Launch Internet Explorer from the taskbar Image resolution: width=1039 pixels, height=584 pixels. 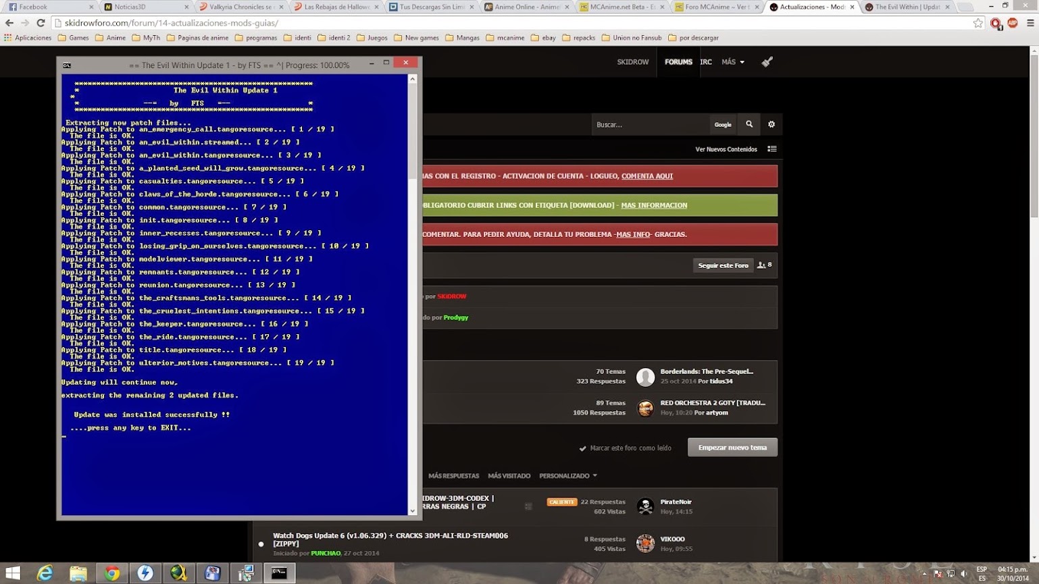click(45, 573)
